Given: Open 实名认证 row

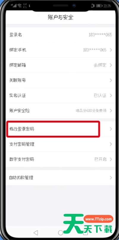Looking at the screenshot, I should tap(61, 96).
